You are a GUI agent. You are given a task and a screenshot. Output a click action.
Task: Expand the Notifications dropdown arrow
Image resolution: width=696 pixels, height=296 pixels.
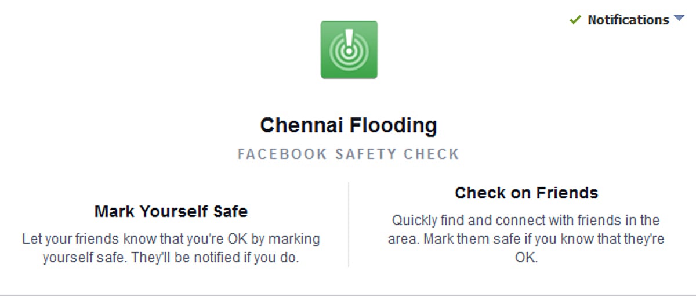click(x=679, y=19)
